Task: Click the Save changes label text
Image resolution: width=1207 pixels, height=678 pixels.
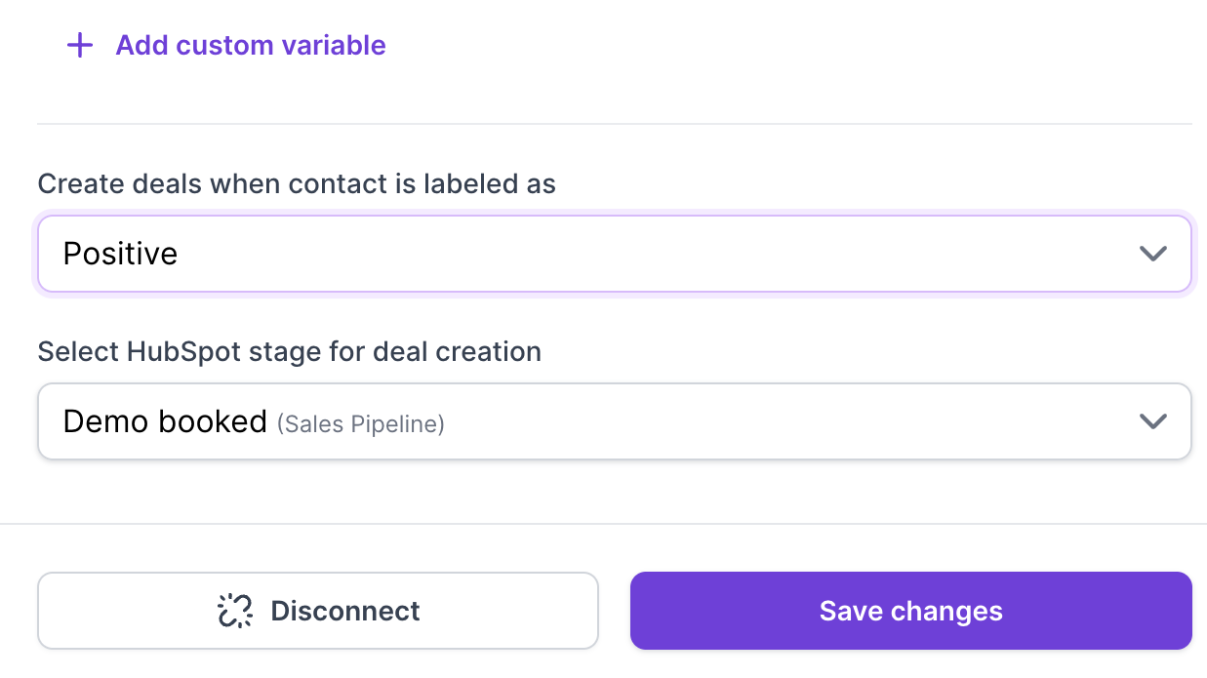Action: pos(910,612)
